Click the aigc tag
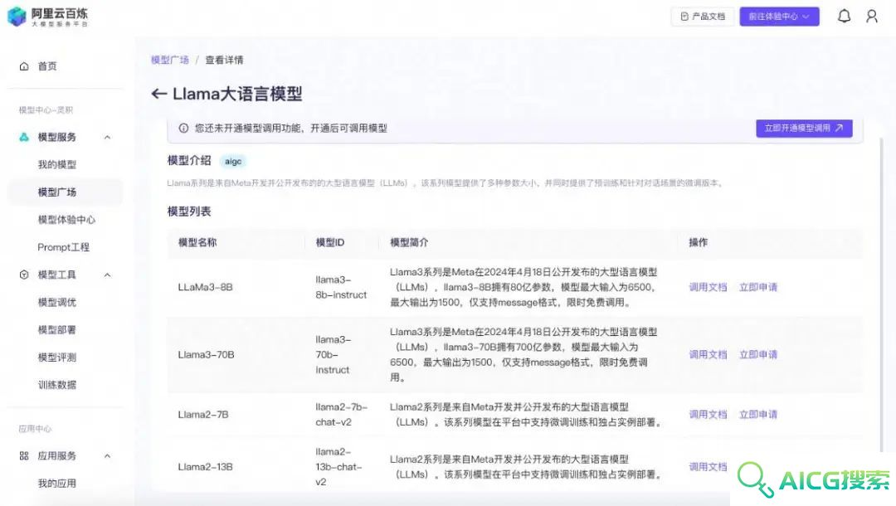Viewport: 896px width, 506px height. pos(233,162)
